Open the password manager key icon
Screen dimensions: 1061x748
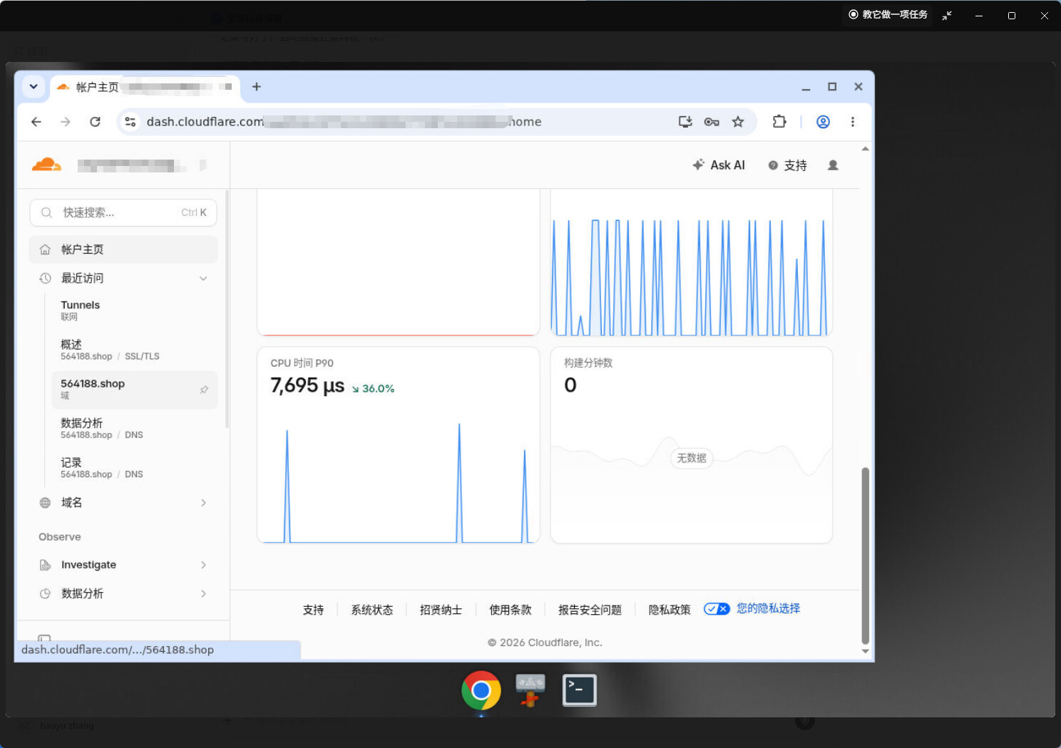(x=712, y=122)
